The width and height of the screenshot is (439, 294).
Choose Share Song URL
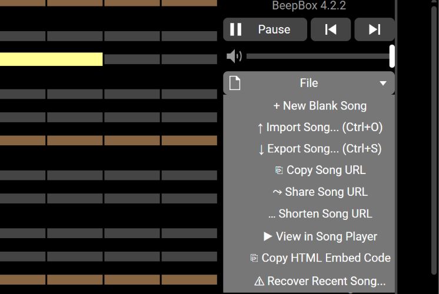[309, 192]
